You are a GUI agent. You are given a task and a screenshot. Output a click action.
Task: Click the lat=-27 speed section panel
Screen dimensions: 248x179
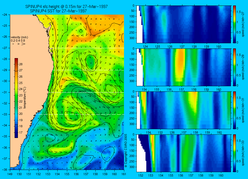[x=184, y=24]
